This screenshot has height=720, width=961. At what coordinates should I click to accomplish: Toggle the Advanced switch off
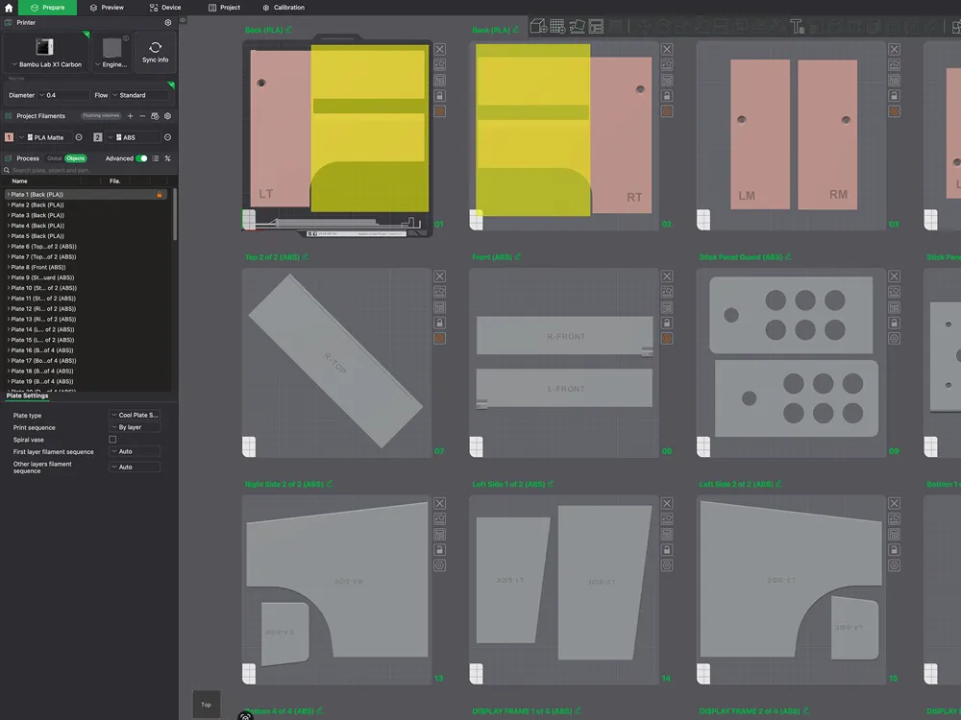pos(141,158)
